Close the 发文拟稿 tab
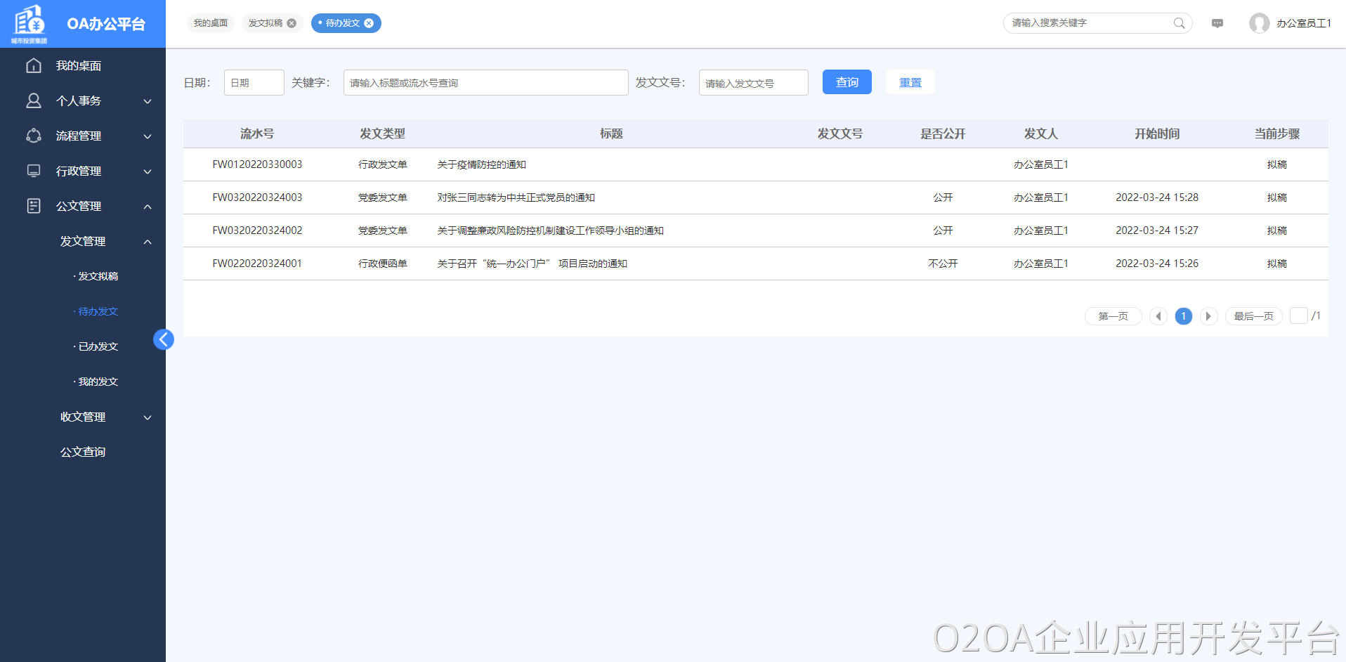 click(x=292, y=23)
